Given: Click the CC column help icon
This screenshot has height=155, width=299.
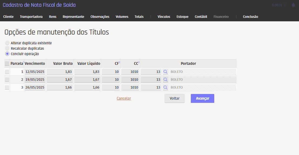Looking at the screenshot, I should (x=139, y=63).
